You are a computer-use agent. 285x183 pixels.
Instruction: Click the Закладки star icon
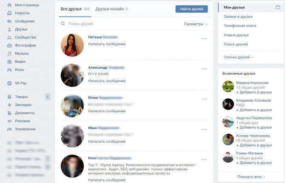[x=9, y=105]
